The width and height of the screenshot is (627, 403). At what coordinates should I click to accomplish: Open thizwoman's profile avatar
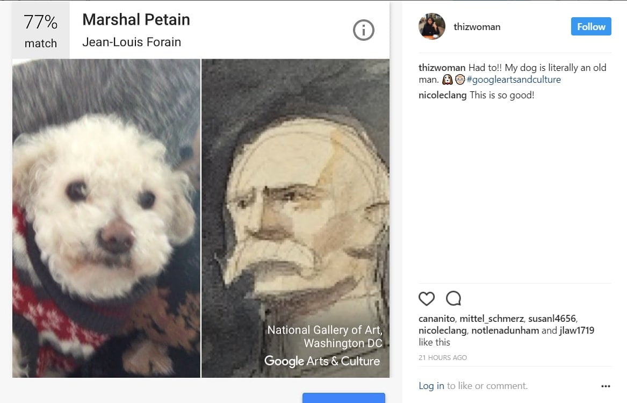(432, 26)
